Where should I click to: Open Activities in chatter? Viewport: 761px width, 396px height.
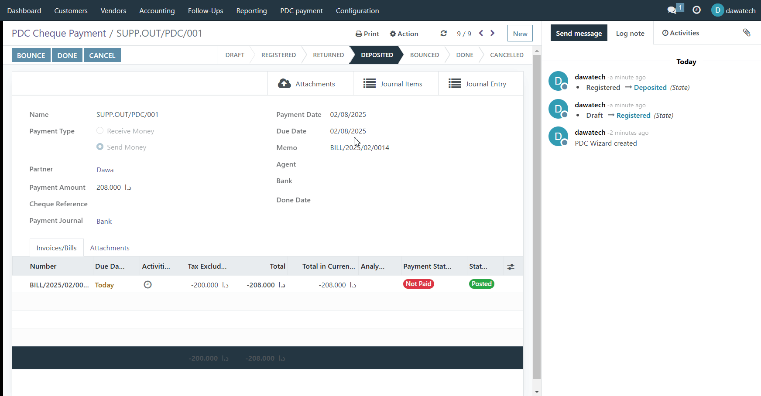(681, 33)
